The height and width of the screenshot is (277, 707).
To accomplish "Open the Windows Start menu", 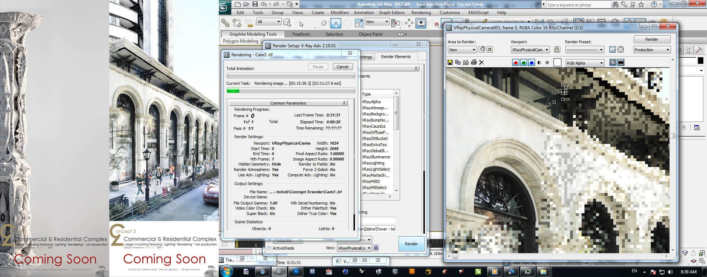I will click(x=227, y=272).
